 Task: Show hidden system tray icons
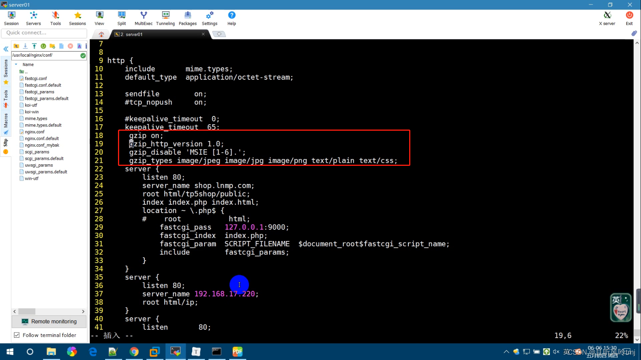[x=506, y=352]
